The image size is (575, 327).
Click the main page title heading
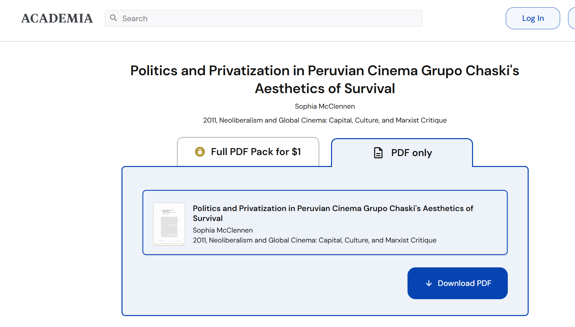[x=325, y=80]
